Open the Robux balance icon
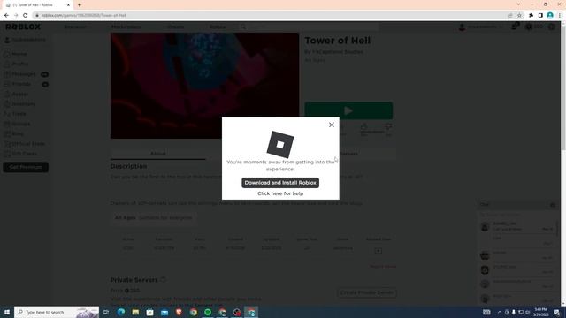Image resolution: width=566 pixels, height=318 pixels. coord(529,26)
